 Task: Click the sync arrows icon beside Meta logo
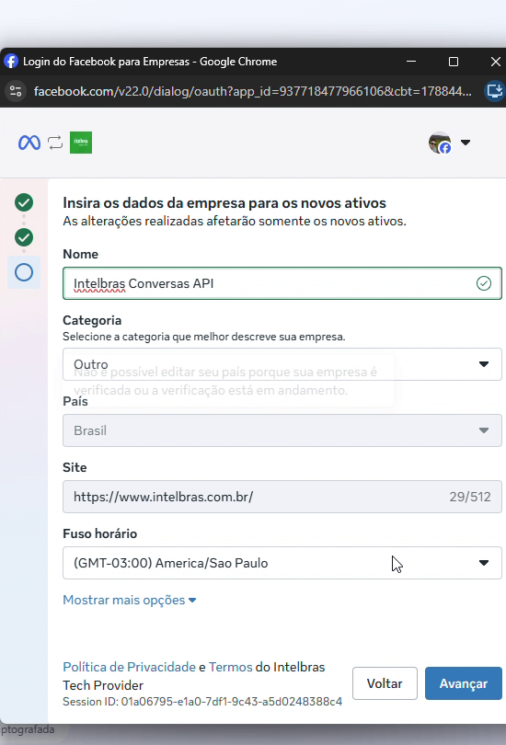[55, 143]
